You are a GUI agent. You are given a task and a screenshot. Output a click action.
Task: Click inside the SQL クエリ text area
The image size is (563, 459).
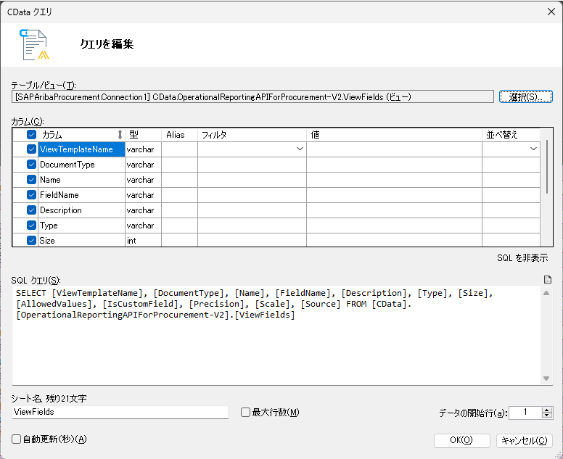(276, 335)
